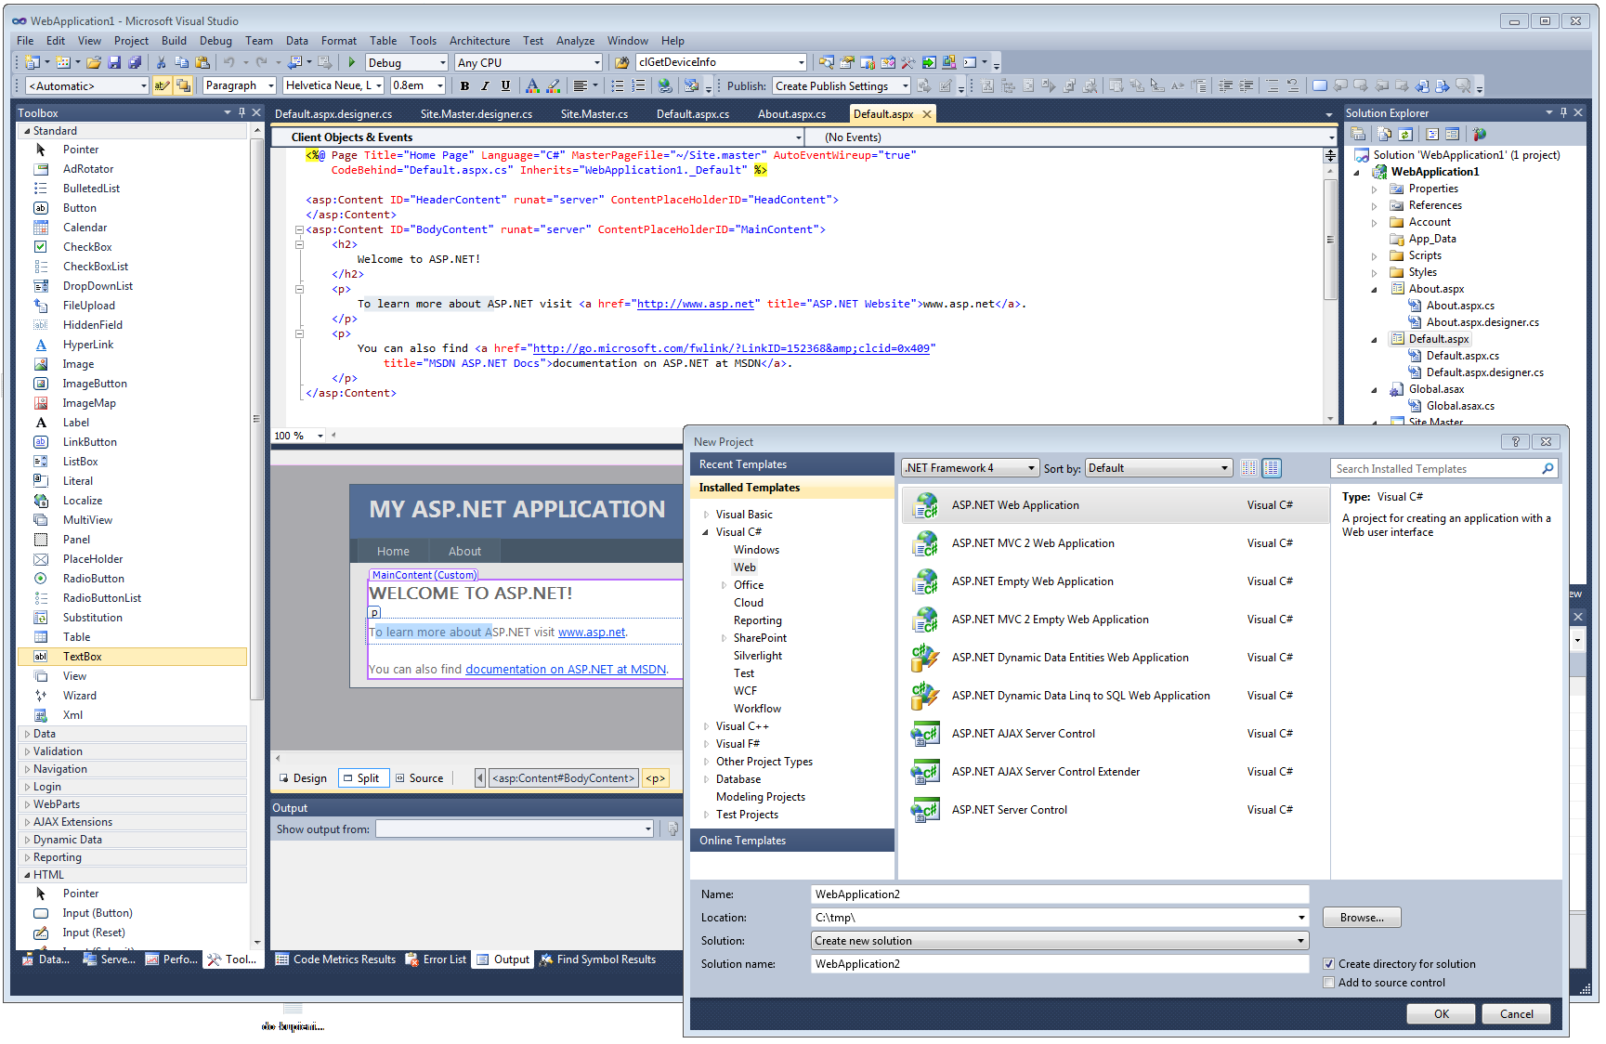Open Sort by Default dropdown

tap(1158, 468)
